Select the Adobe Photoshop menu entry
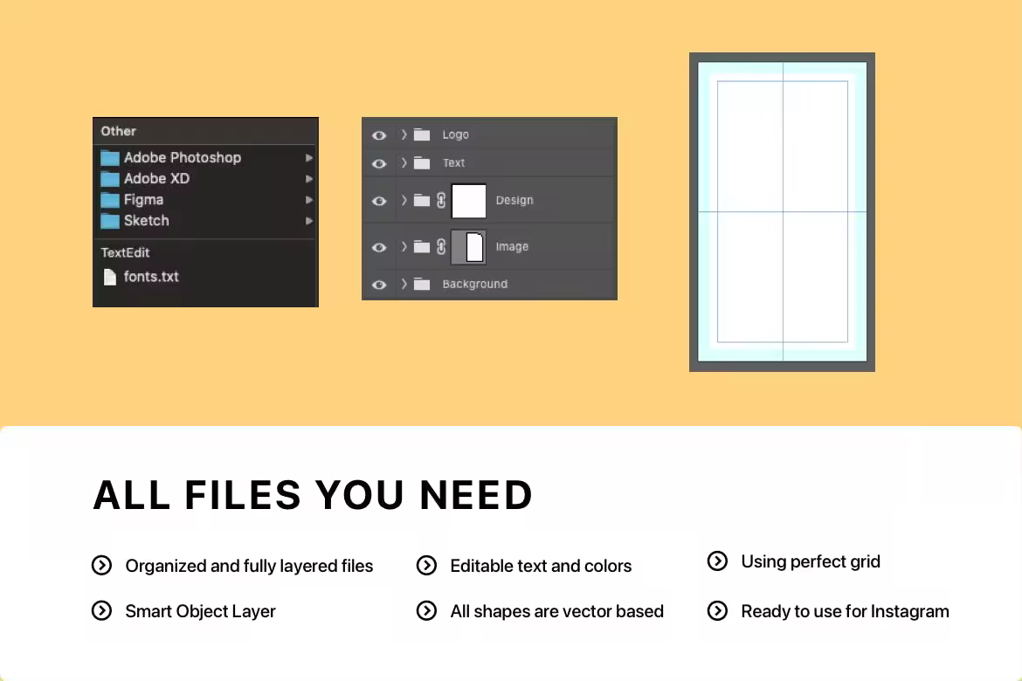This screenshot has height=681, width=1022. pyautogui.click(x=206, y=158)
